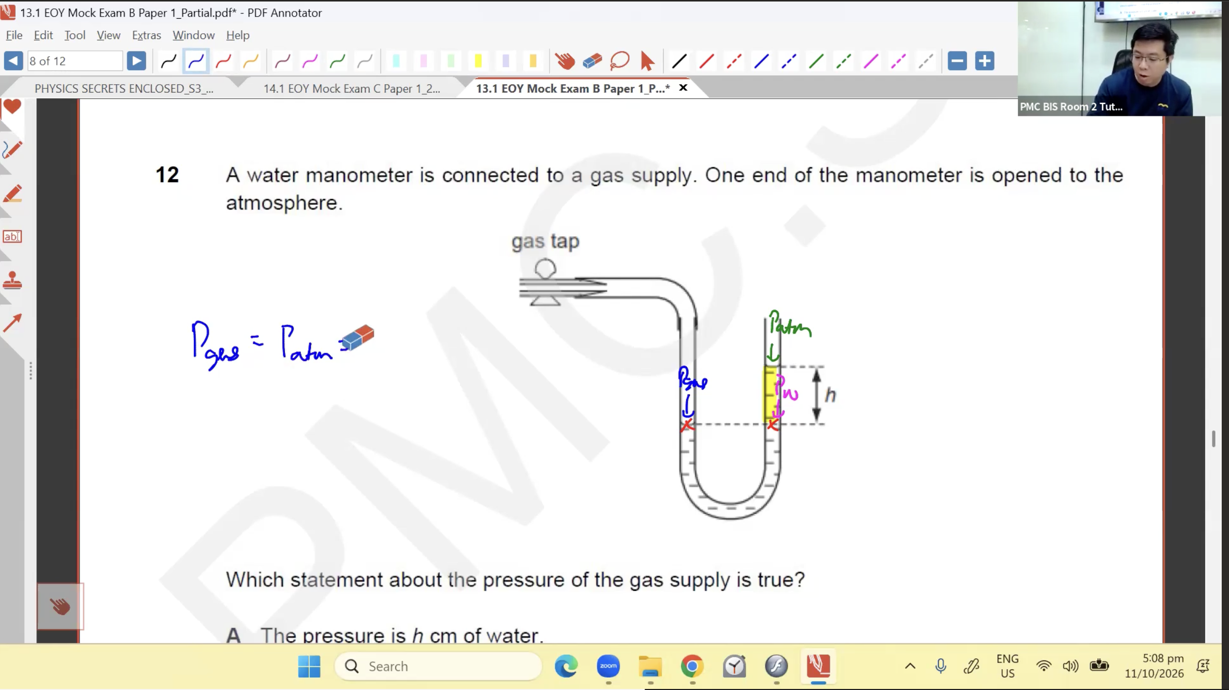Select the solid magenta line tool
This screenshot has height=690, width=1229.
pos(871,61)
